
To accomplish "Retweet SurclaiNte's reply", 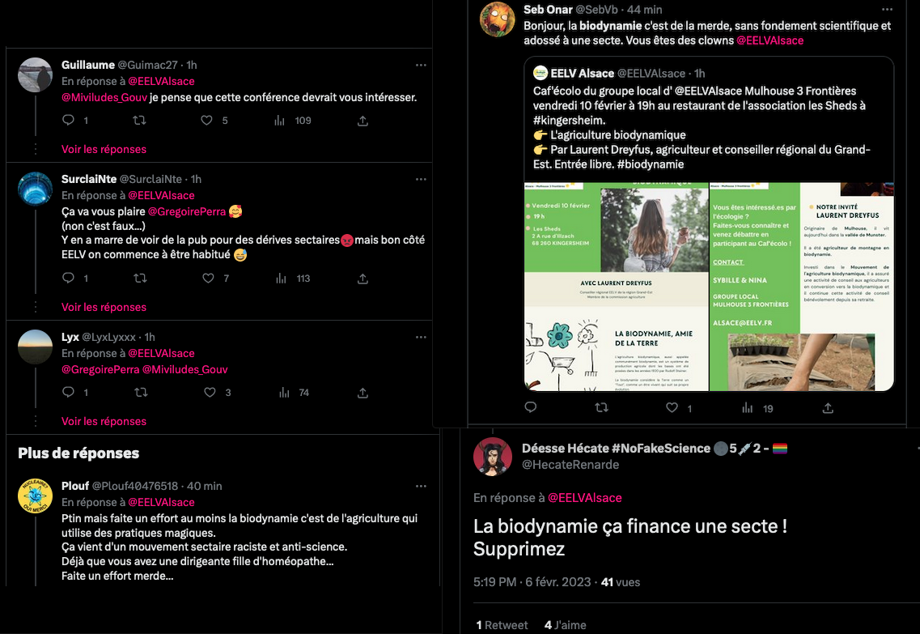I will click(140, 279).
